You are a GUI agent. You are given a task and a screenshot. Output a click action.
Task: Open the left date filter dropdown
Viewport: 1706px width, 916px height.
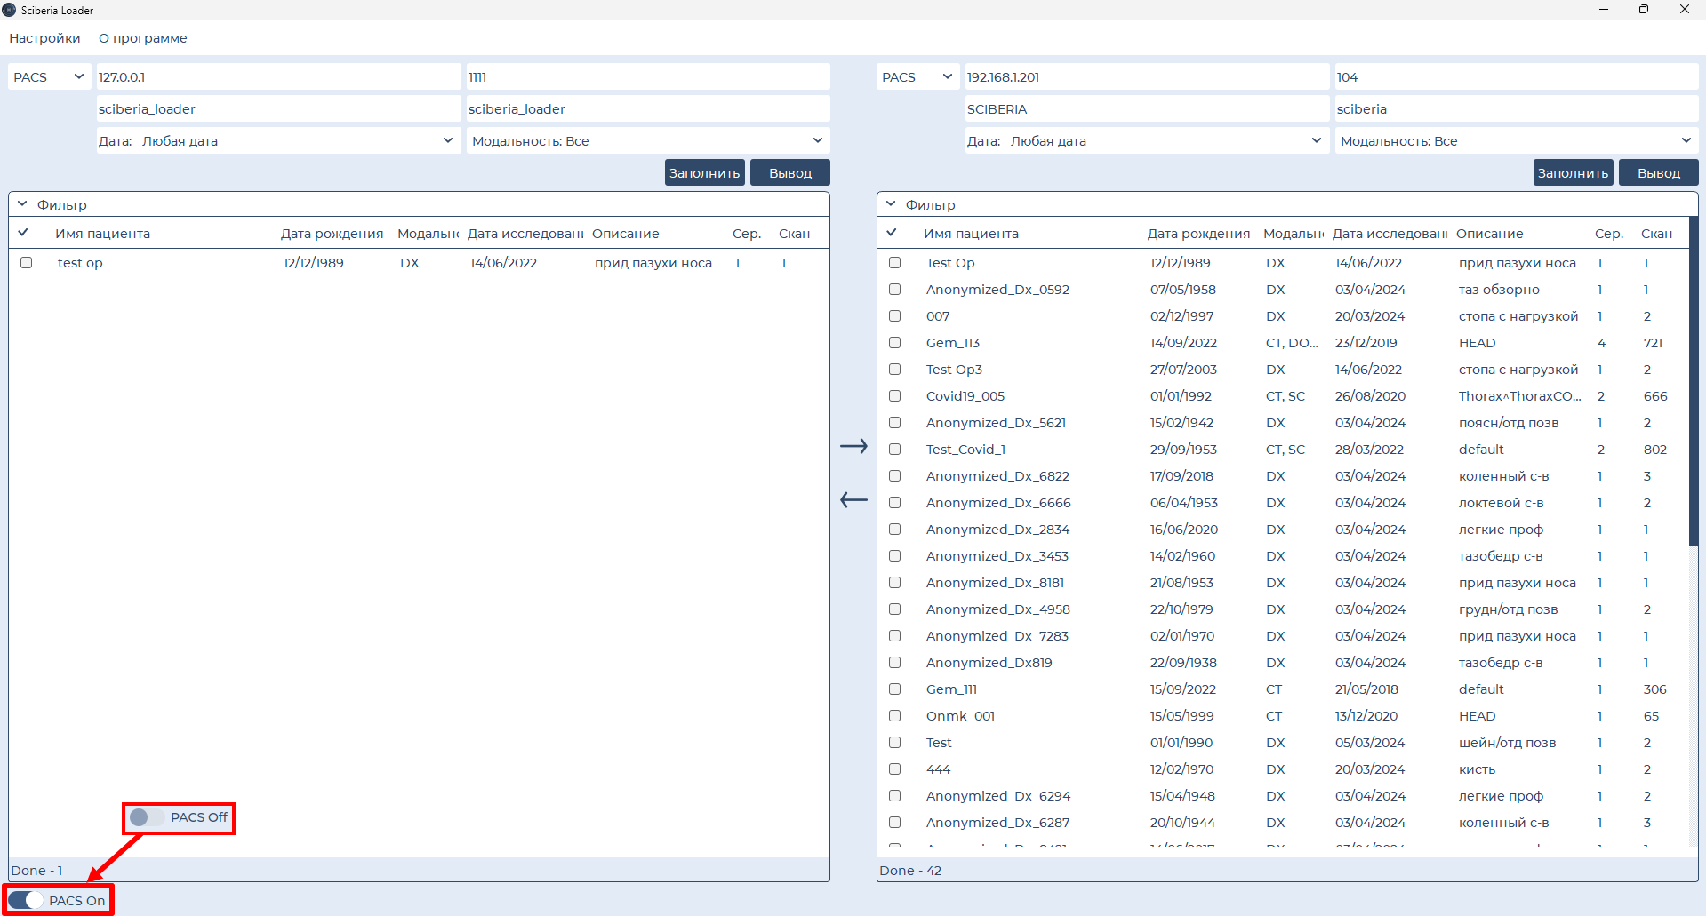[x=278, y=141]
